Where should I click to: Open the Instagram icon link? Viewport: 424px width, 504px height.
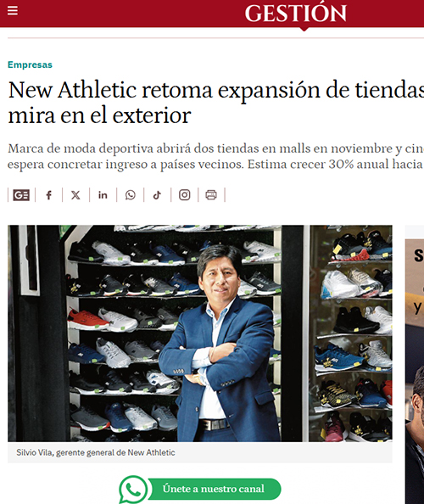[x=184, y=195]
